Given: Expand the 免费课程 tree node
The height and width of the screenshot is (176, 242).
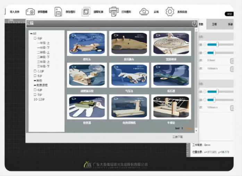Looking at the screenshot, I should [x=35, y=85].
